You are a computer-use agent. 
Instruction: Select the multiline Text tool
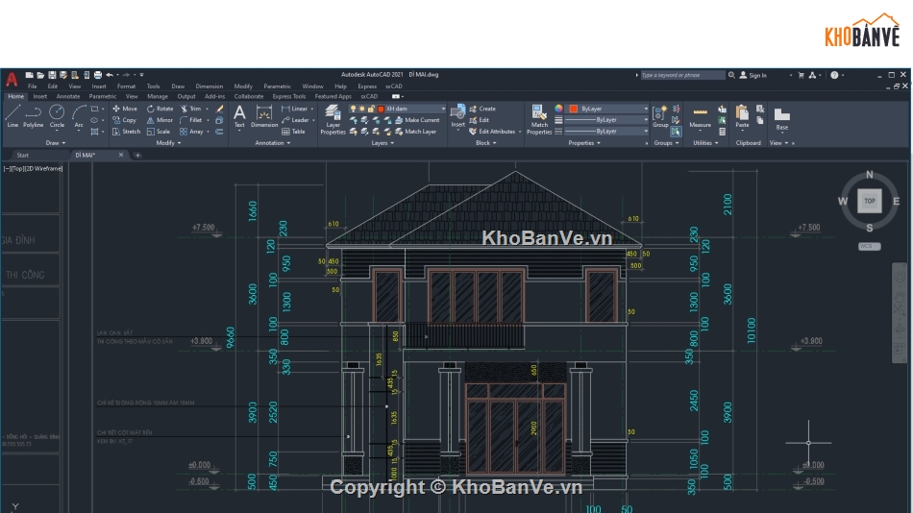(x=239, y=116)
